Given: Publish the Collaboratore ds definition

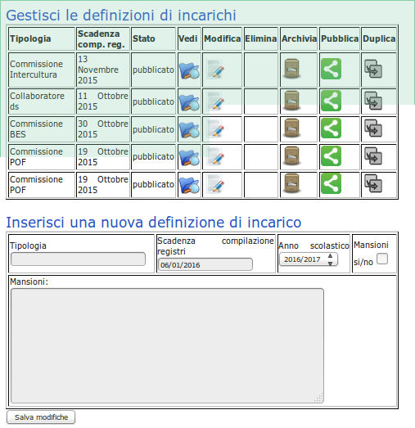Looking at the screenshot, I should point(331,101).
